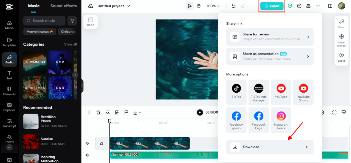The width and height of the screenshot is (351, 163).
Task: Click the CapCut logo icon
Action: coord(9,7)
